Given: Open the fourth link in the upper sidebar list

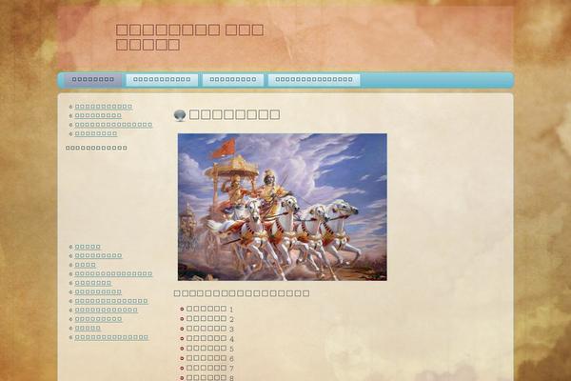Looking at the screenshot, I should [96, 133].
